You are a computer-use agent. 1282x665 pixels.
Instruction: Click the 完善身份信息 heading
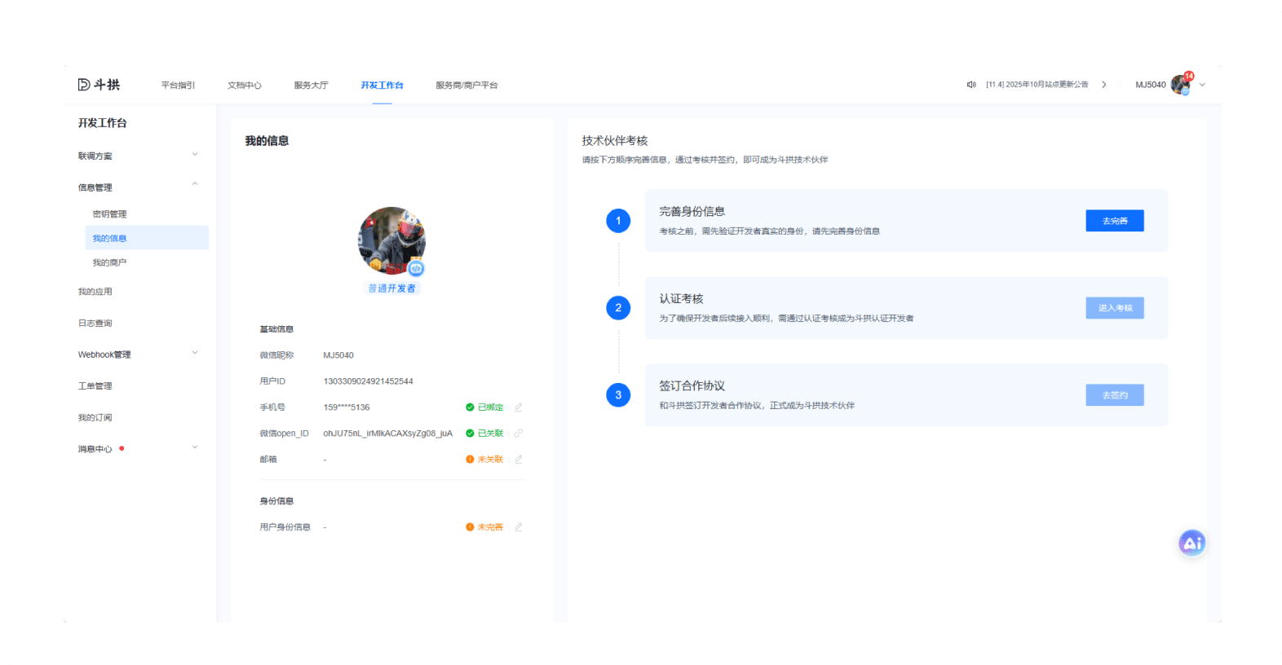tap(692, 212)
